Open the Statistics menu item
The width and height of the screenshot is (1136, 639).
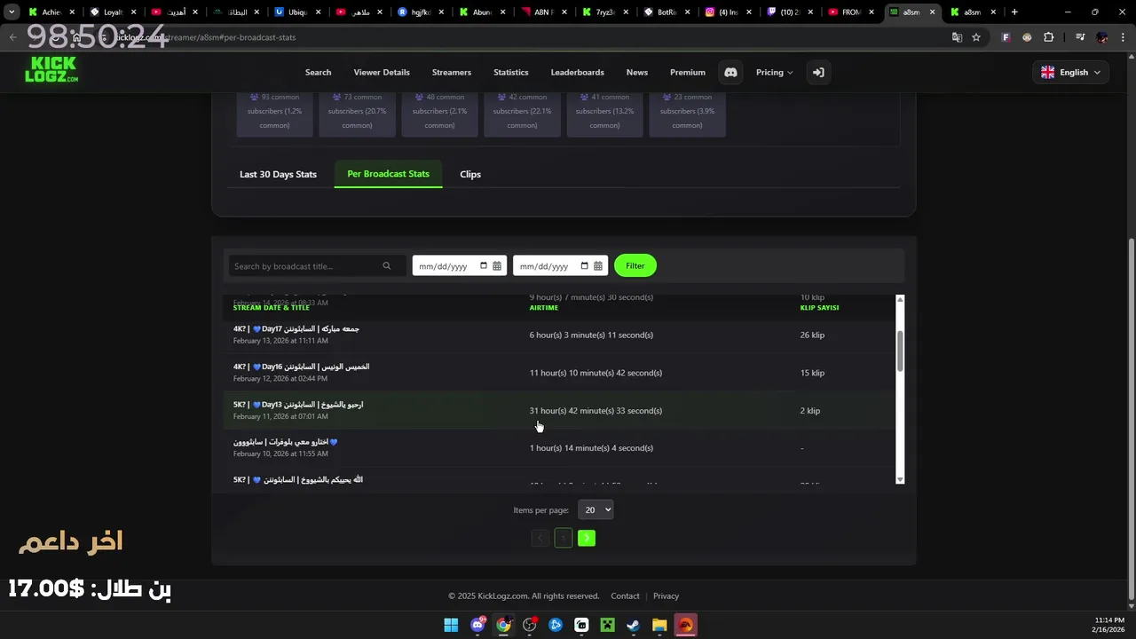coord(511,73)
